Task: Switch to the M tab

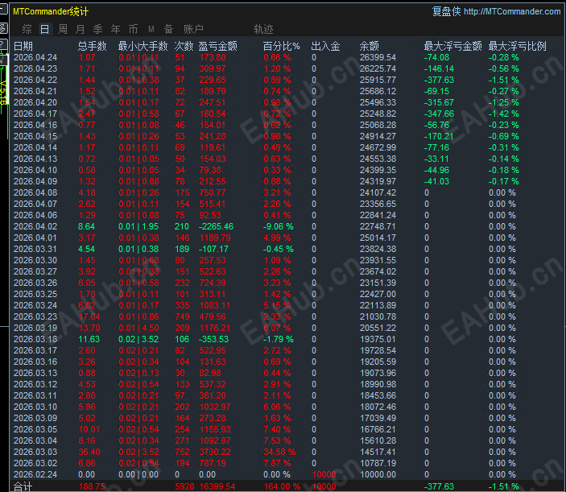Action: [151, 29]
